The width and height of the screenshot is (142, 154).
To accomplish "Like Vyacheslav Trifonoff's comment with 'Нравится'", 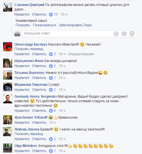I will (22, 123).
